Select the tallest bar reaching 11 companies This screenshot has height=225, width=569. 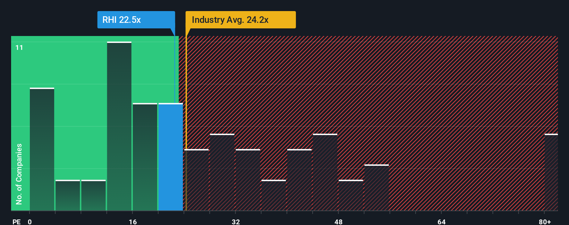[119, 126]
